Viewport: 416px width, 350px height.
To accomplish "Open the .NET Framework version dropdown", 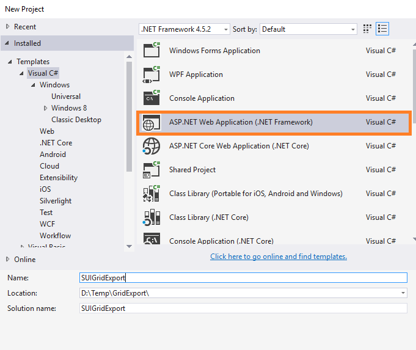I will click(184, 29).
